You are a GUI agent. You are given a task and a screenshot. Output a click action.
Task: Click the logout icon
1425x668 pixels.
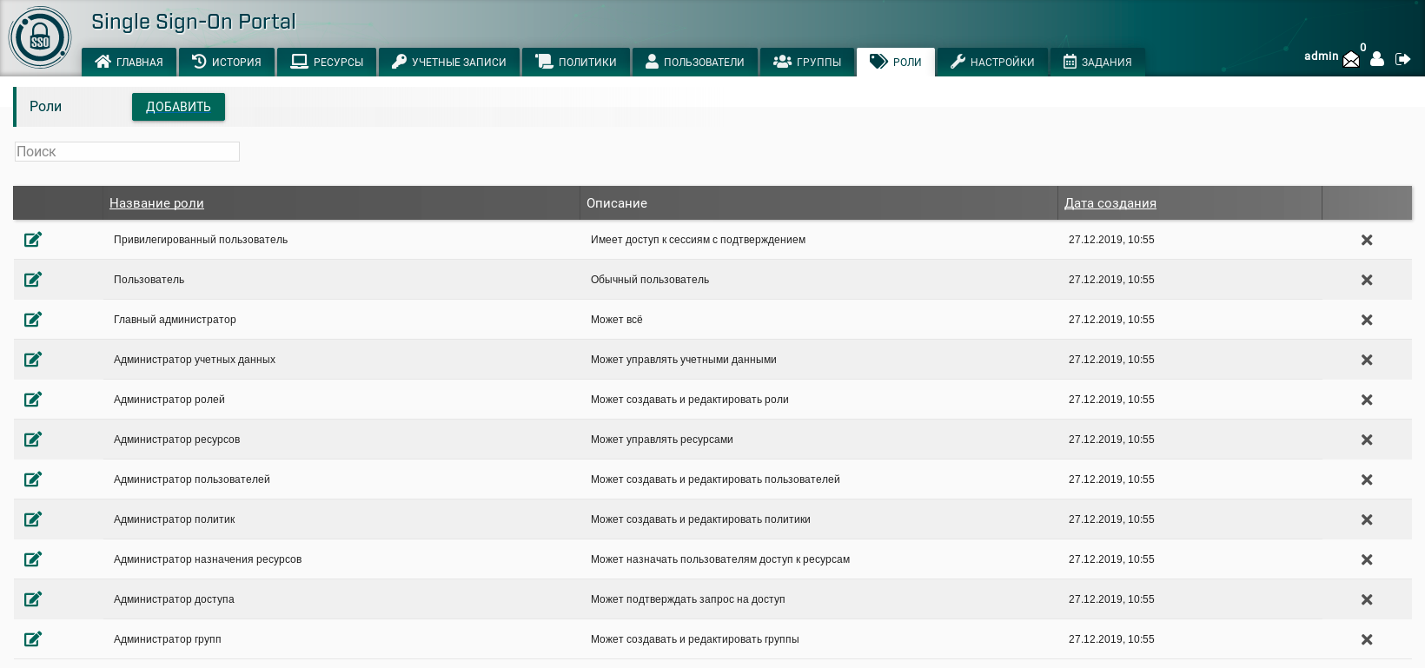(x=1403, y=59)
